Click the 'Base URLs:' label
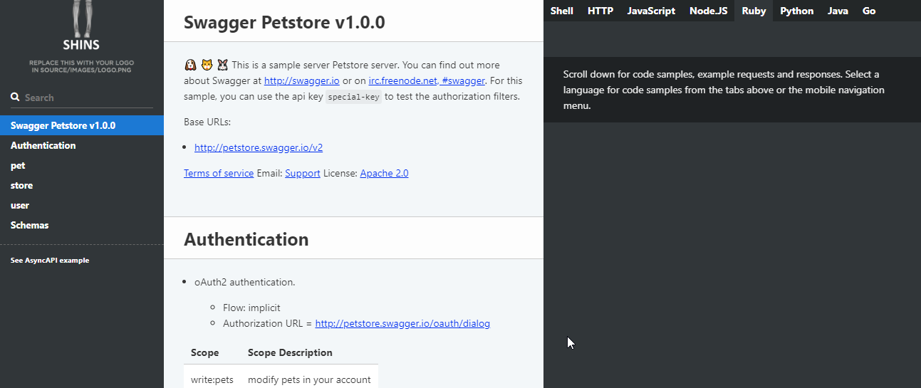 [x=207, y=122]
